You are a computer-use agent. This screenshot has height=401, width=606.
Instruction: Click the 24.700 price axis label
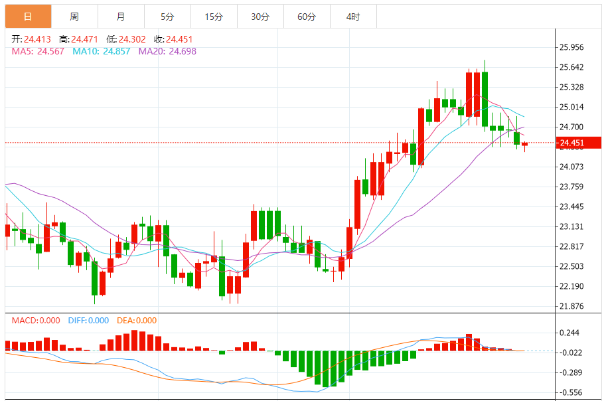tap(571, 127)
